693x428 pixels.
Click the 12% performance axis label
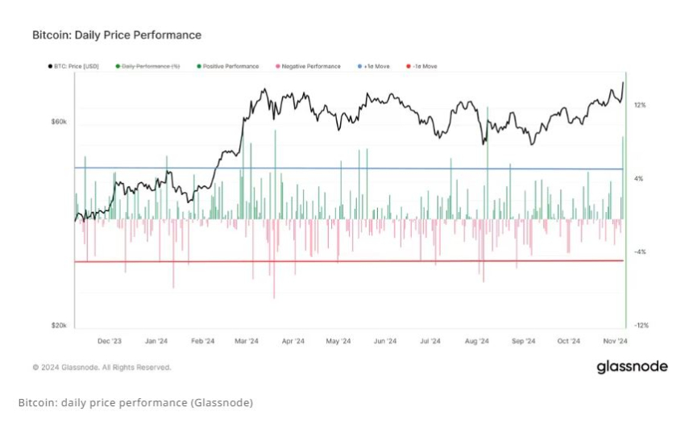[640, 106]
